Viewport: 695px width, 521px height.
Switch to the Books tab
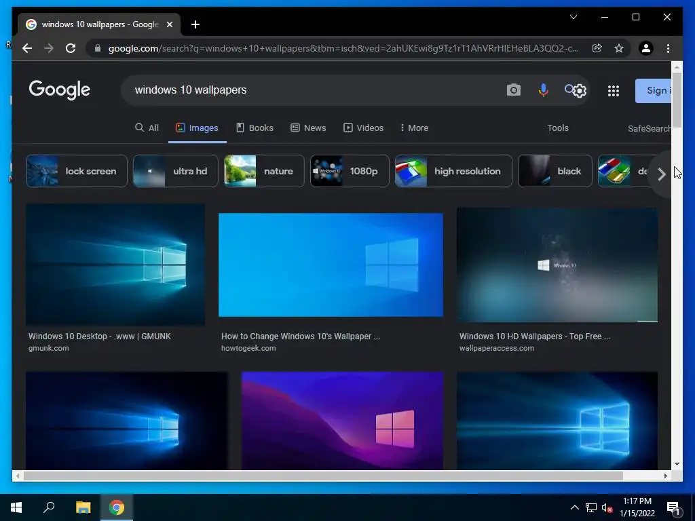tap(255, 128)
